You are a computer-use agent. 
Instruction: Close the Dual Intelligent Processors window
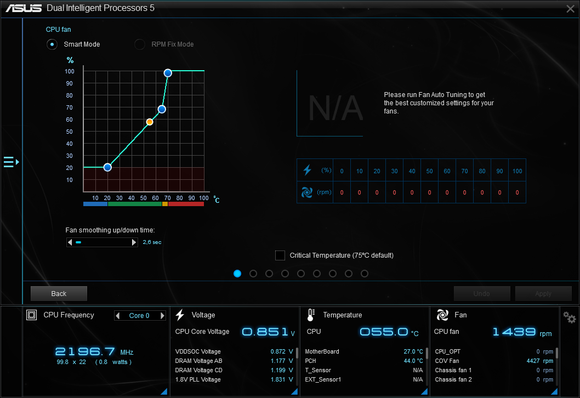[570, 9]
